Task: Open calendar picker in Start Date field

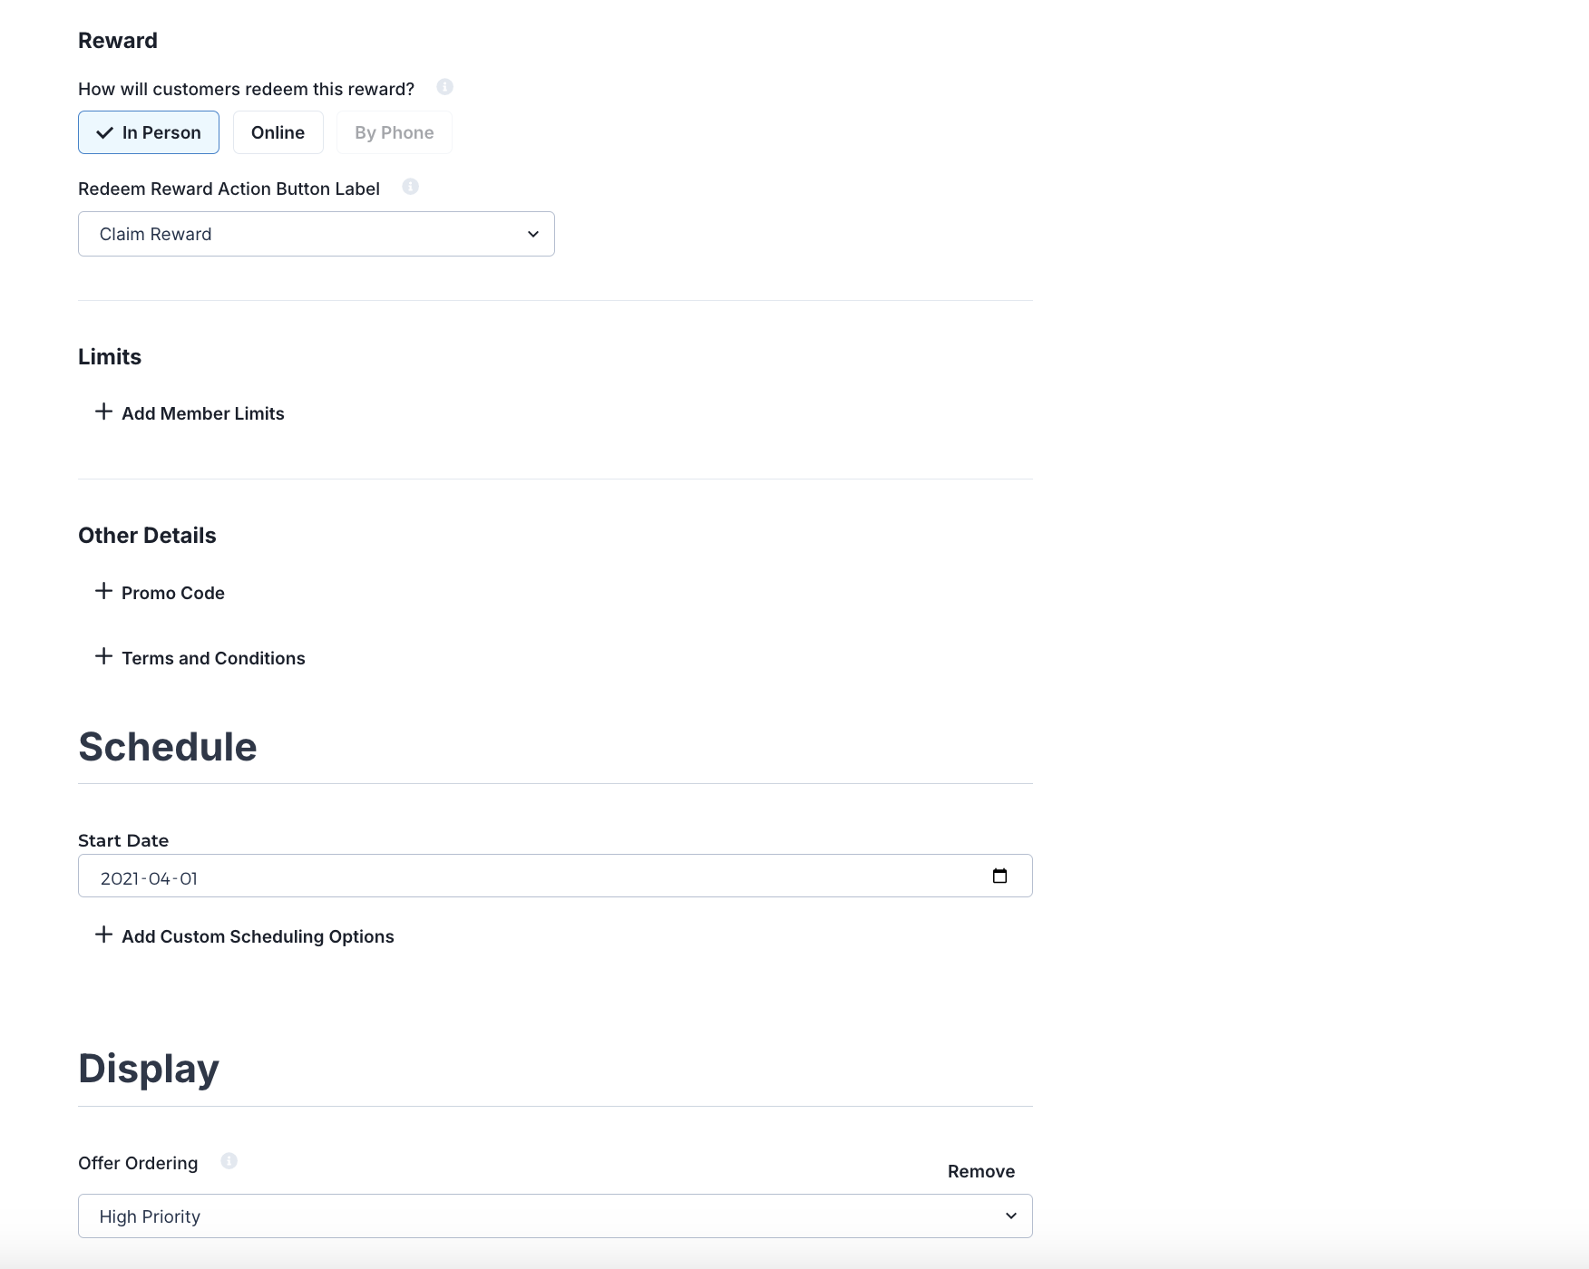Action: click(999, 876)
